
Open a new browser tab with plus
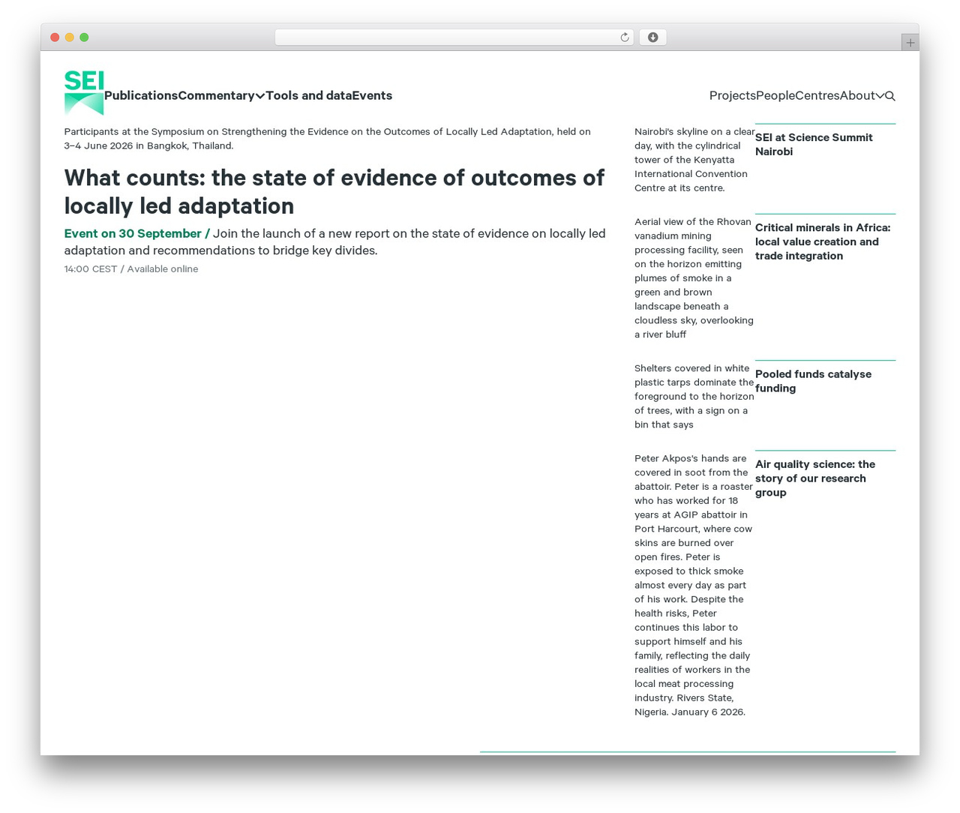910,43
